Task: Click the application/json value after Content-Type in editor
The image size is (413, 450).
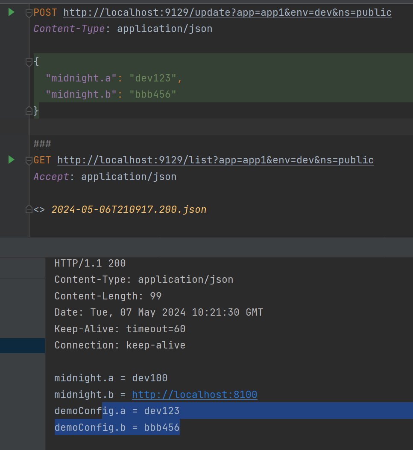Action: click(165, 29)
